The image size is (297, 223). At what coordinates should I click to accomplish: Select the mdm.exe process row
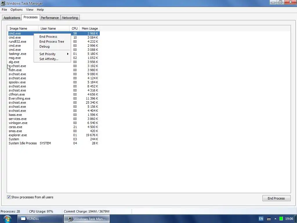[x=54, y=70]
